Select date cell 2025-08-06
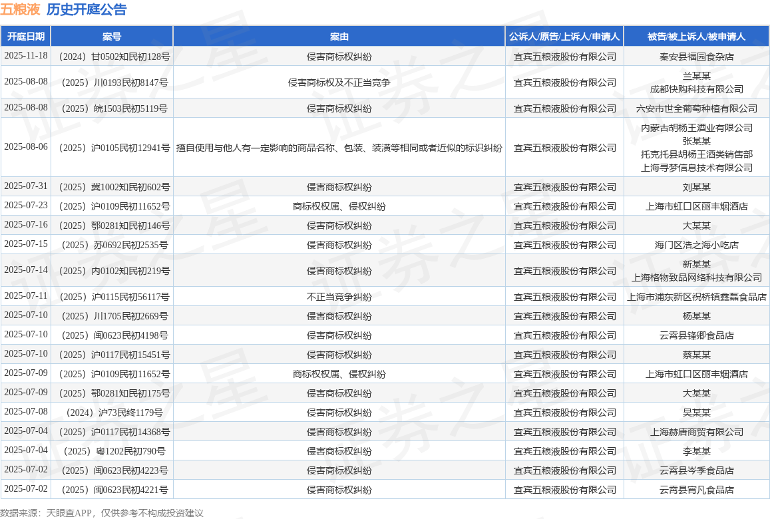This screenshot has width=770, height=519. (x=26, y=147)
